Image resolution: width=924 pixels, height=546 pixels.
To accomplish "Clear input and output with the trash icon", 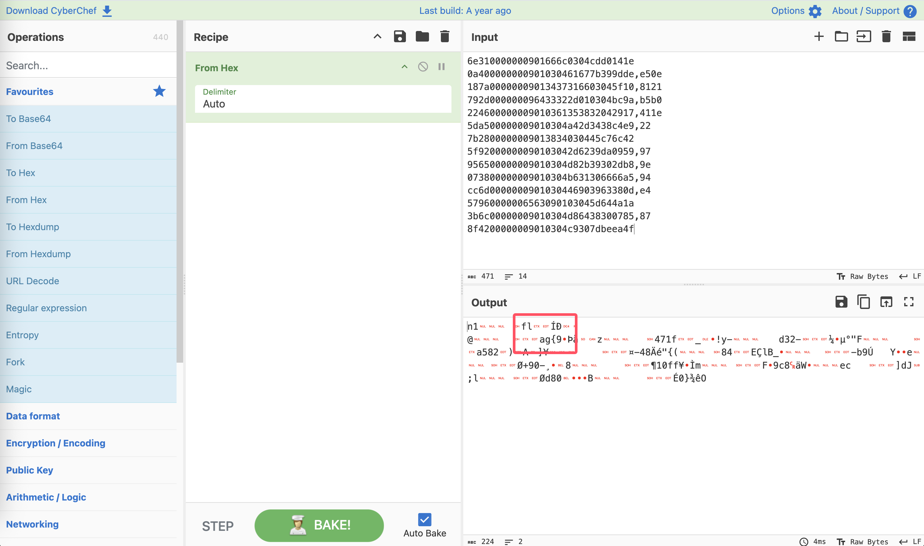I will click(x=886, y=36).
